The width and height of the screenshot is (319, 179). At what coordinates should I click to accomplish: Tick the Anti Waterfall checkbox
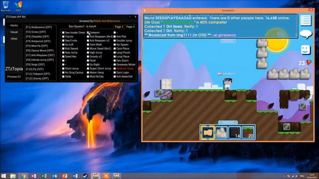[115, 77]
